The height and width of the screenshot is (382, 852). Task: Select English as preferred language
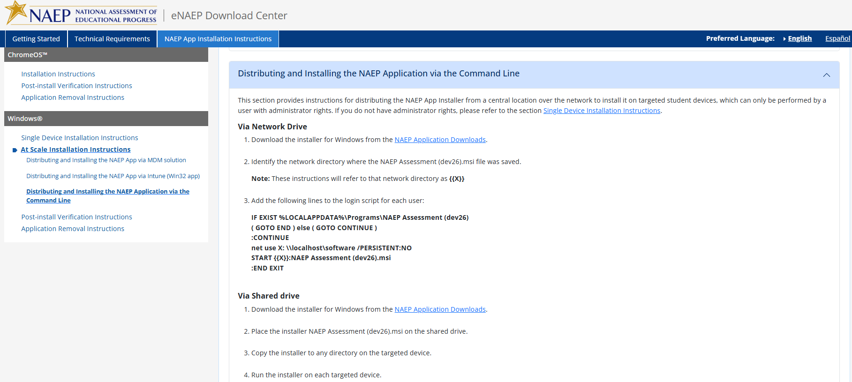(799, 38)
